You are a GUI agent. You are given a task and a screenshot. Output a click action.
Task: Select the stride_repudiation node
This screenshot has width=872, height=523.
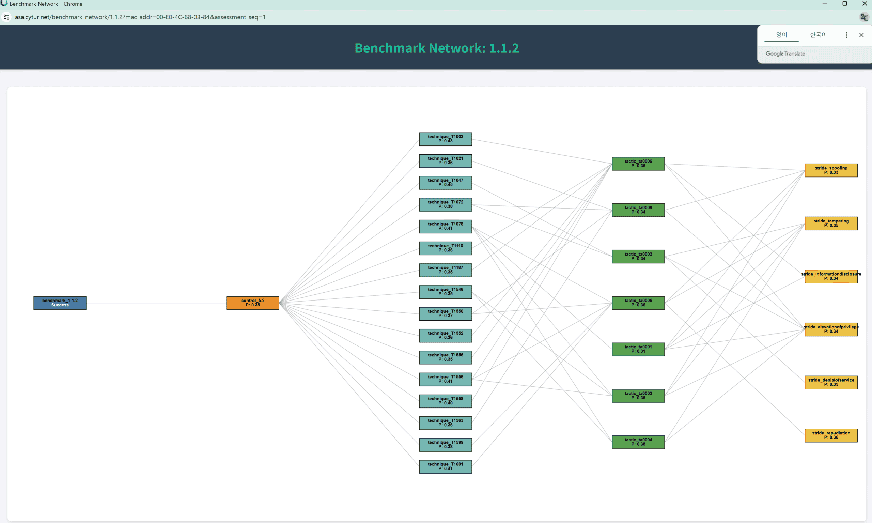click(x=831, y=435)
